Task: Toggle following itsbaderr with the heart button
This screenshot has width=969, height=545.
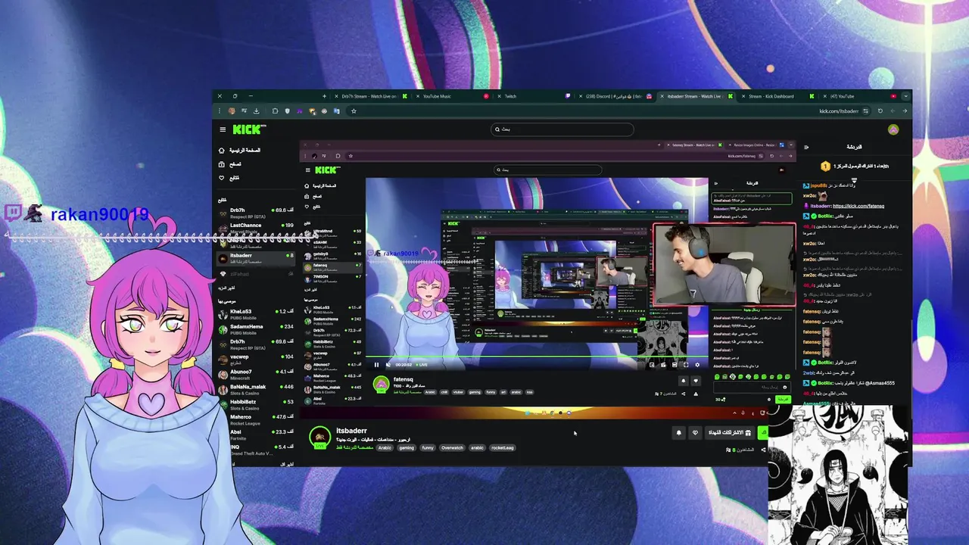Action: tap(695, 433)
